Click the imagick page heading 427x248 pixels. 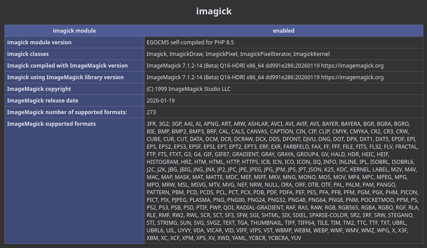[x=213, y=11]
